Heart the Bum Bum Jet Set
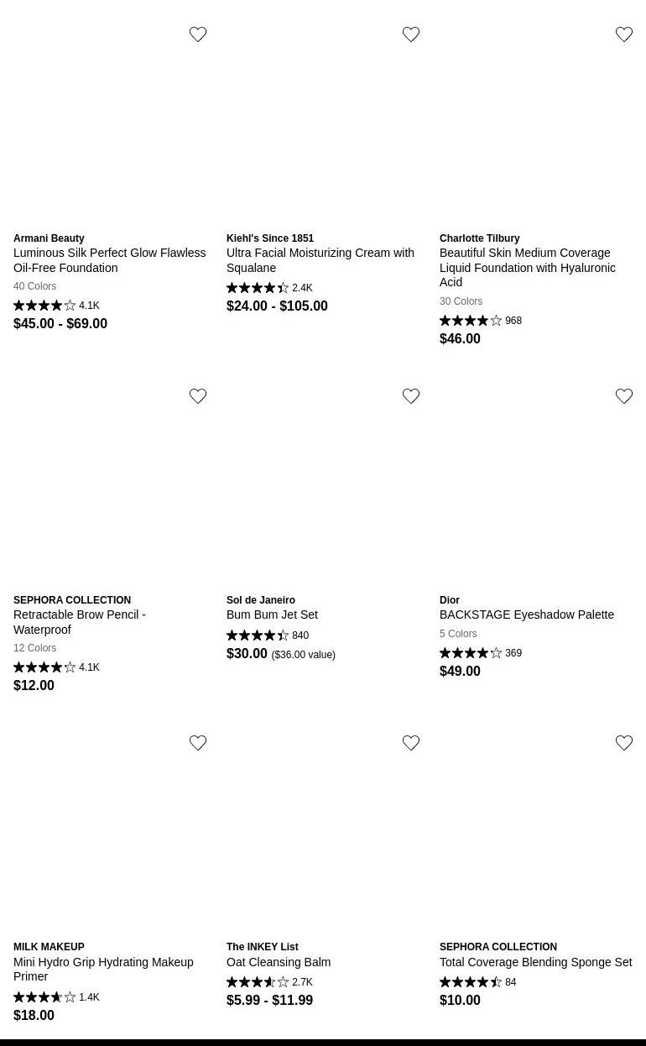Viewport: 646px width, 1046px height. (x=411, y=396)
